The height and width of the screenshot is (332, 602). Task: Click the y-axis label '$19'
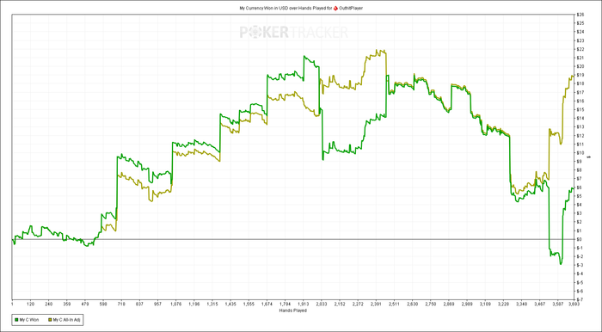[x=580, y=75]
